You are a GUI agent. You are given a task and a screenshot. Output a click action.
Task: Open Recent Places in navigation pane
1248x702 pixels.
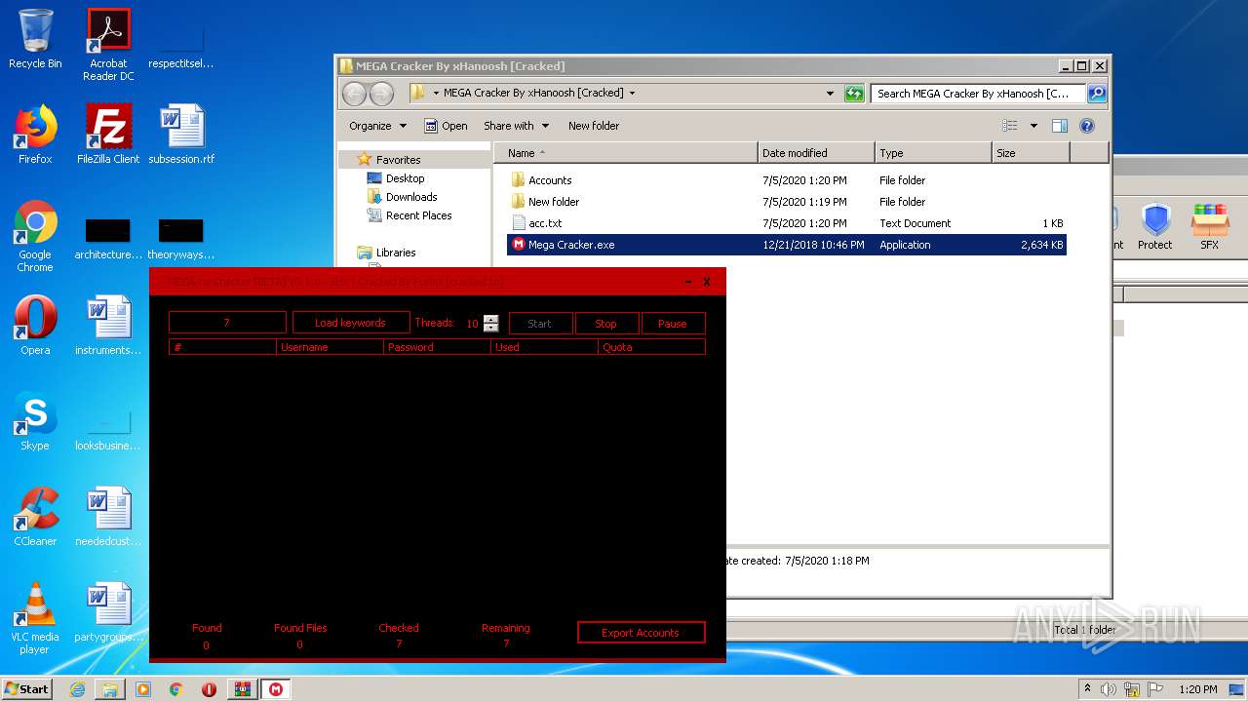pos(418,215)
